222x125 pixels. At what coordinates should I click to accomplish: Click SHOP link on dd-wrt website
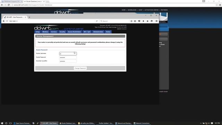(x=140, y=10)
